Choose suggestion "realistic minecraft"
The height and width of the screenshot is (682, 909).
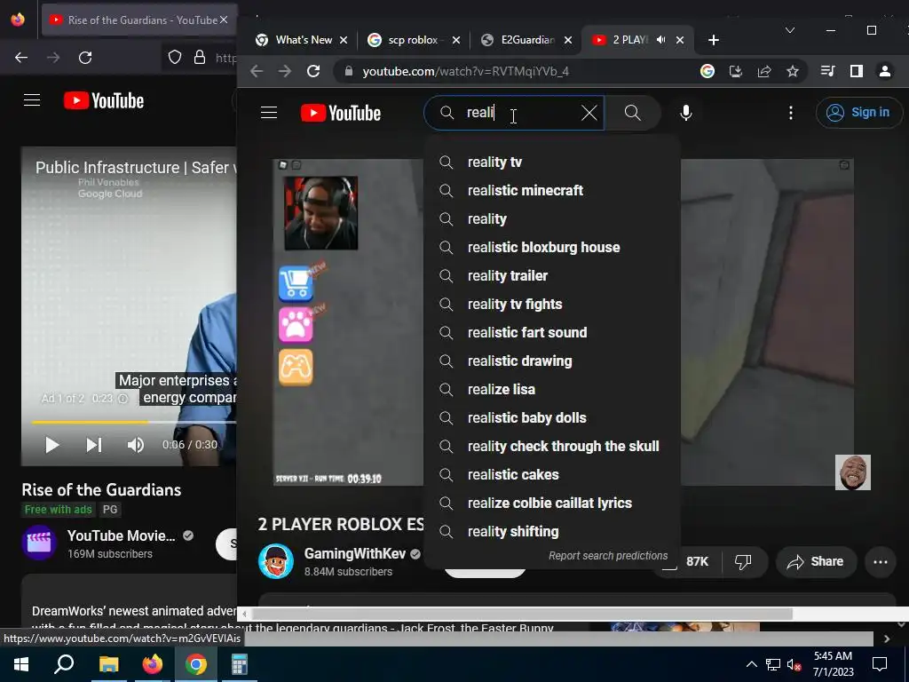552,190
